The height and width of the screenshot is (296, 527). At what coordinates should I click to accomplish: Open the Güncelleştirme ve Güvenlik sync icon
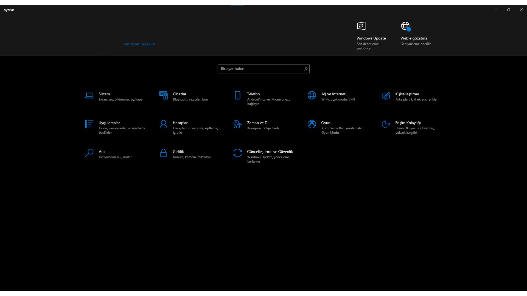(x=238, y=153)
